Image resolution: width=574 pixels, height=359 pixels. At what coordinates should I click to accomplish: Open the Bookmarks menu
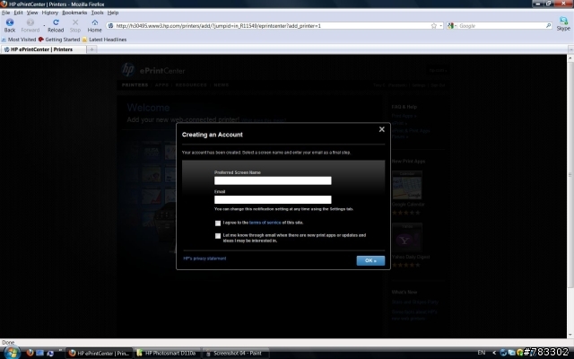(74, 13)
